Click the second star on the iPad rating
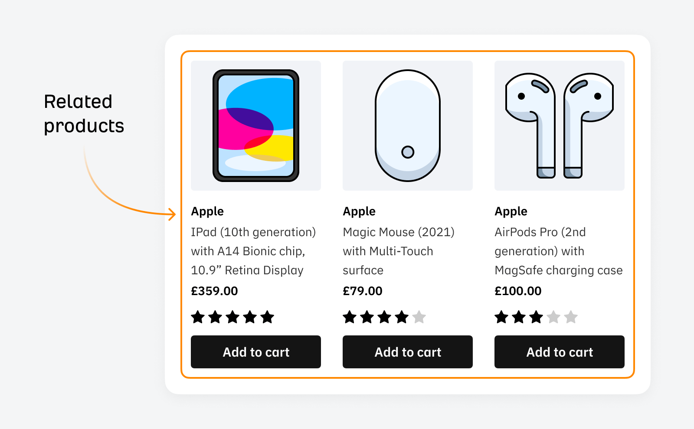Screen dimensions: 694x429 pyautogui.click(x=215, y=317)
